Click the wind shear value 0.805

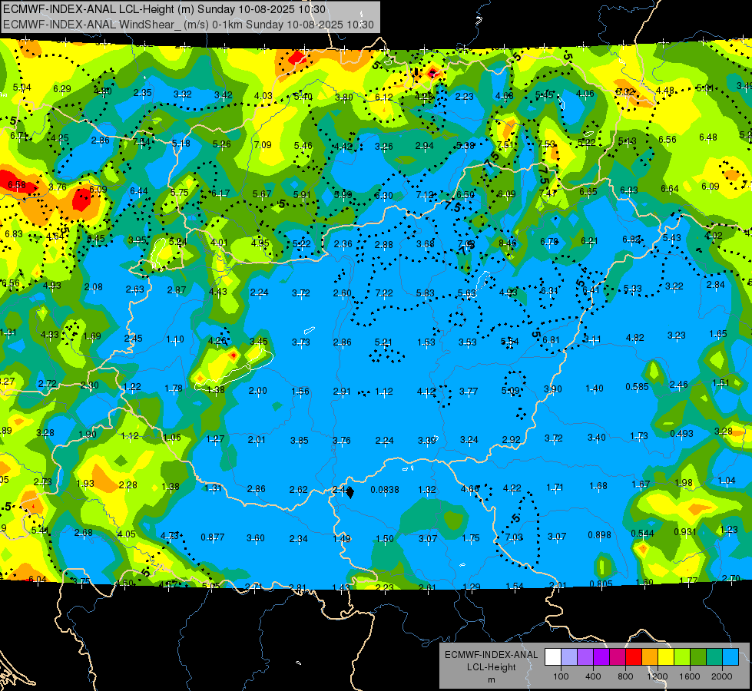tap(601, 584)
